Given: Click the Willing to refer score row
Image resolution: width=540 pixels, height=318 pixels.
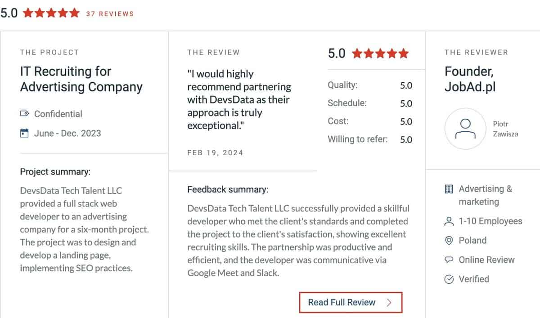Looking at the screenshot, I should [369, 139].
